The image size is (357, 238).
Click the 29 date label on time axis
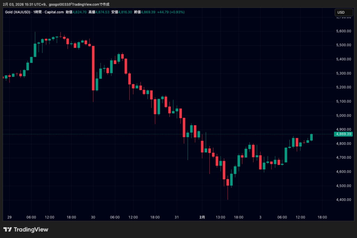(9, 217)
